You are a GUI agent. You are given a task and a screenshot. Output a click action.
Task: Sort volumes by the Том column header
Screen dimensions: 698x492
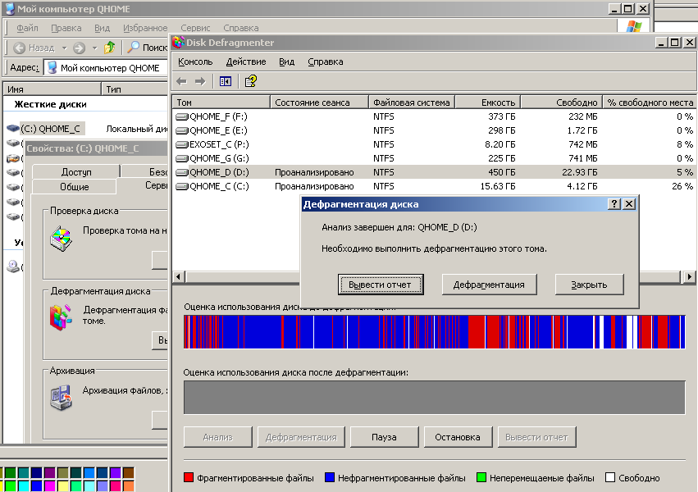coord(221,102)
